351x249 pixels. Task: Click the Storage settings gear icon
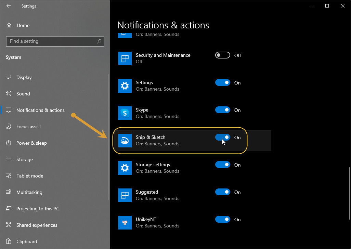click(125, 168)
